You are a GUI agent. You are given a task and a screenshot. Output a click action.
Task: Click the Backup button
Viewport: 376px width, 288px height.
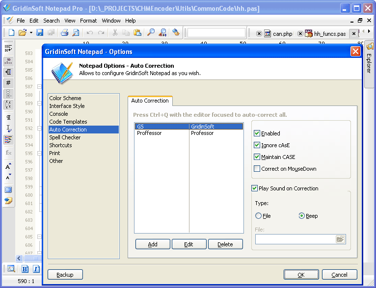(65, 275)
